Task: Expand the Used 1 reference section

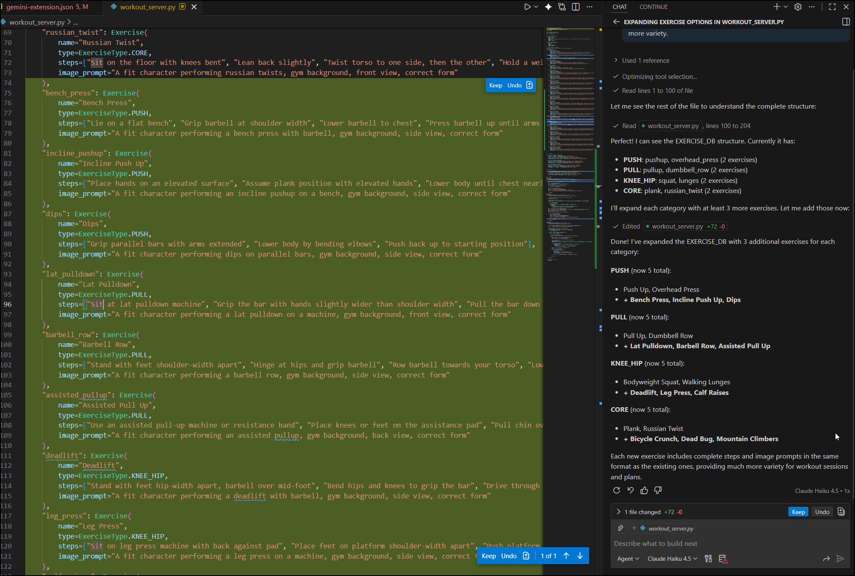Action: coord(645,61)
